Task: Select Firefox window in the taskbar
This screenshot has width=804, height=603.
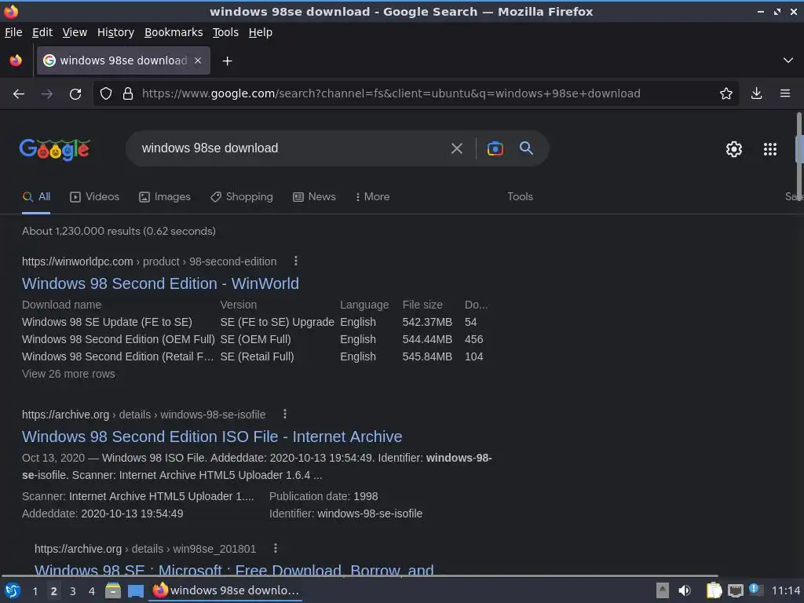Action: tap(225, 590)
